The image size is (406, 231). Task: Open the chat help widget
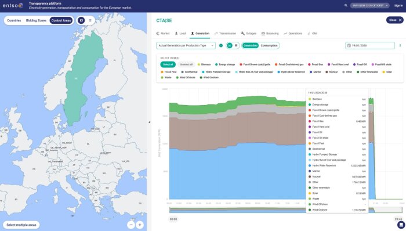tap(401, 225)
